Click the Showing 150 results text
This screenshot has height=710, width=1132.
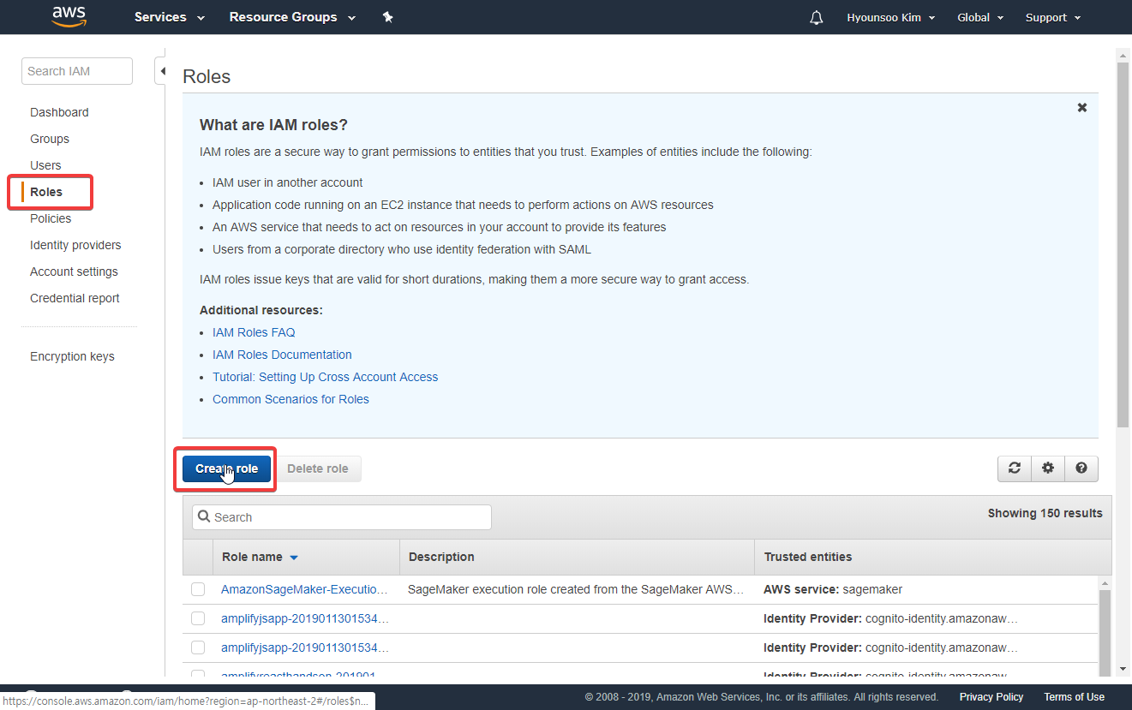coord(1045,513)
